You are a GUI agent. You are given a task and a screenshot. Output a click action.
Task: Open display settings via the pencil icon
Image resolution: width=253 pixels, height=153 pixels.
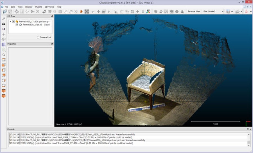[4, 19]
